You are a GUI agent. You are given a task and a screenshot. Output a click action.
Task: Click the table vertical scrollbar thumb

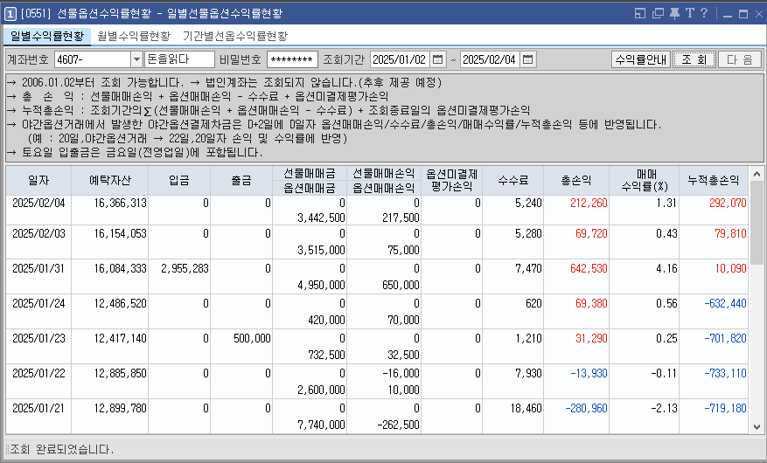click(x=757, y=222)
